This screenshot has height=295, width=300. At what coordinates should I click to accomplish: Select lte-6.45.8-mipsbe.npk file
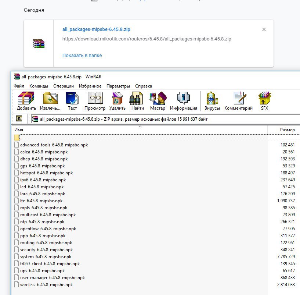click(x=41, y=201)
